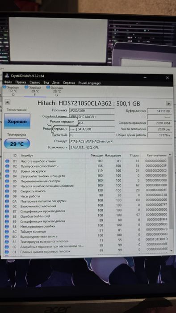
Task: Close the CrystalDiskInfo window
Action: click(168, 78)
